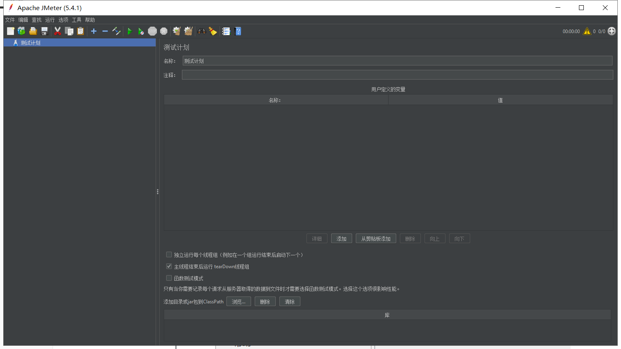The height and width of the screenshot is (349, 621).
Task: Click the 清除 ClassPath button
Action: (x=290, y=302)
